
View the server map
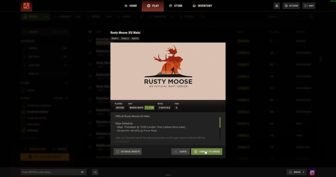[150, 107]
